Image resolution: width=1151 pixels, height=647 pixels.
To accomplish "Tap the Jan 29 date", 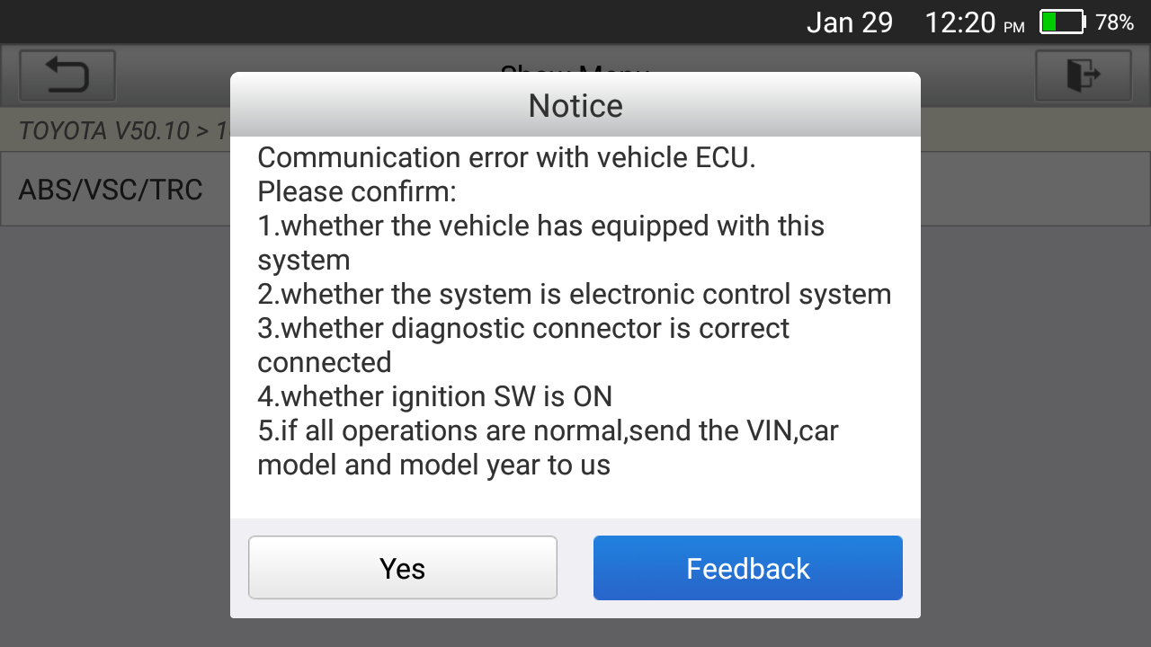I will [849, 22].
